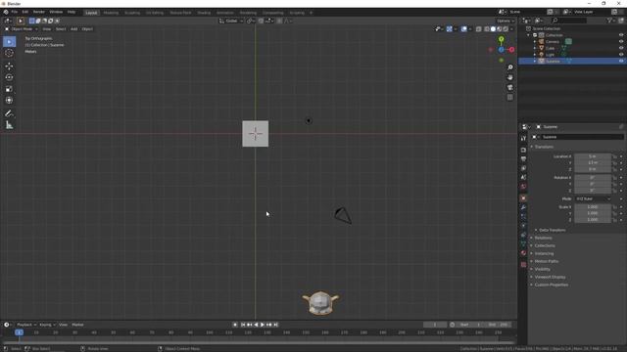
Task: Open the Texture properties tab
Action: click(523, 264)
